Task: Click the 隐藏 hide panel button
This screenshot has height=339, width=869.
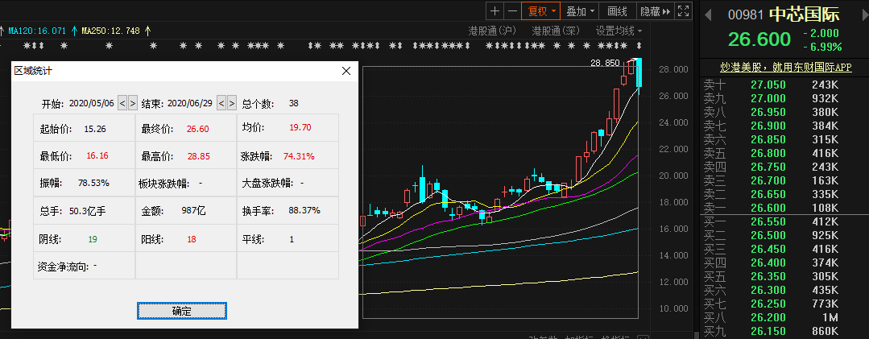Action: click(655, 11)
